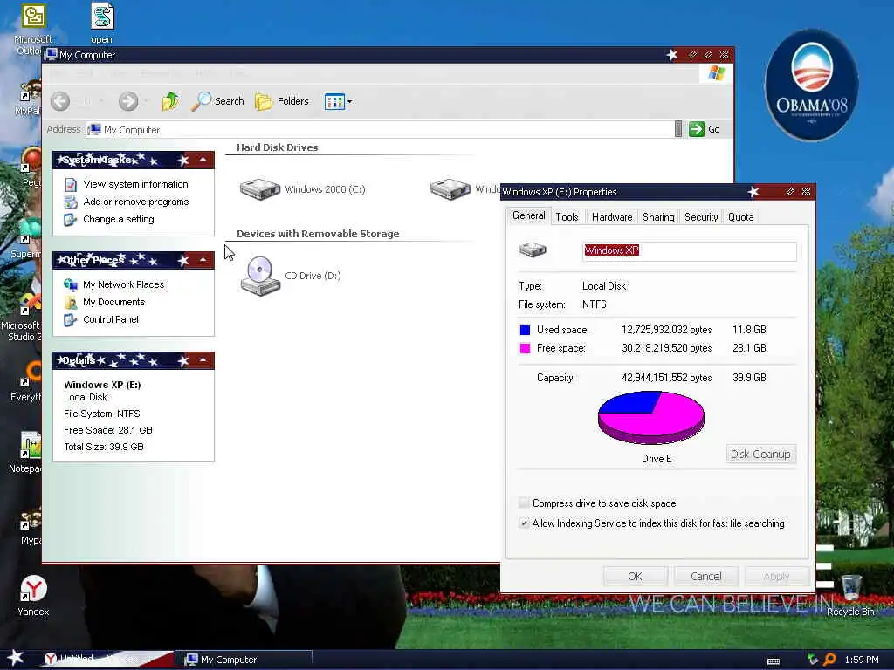Select the Everything desktop shortcut

25,382
